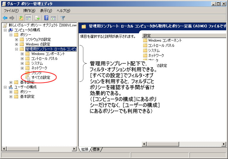The width and height of the screenshot is (228, 159).
Task: Click the Filter funnel toolbar icon
Action: pyautogui.click(x=63, y=18)
